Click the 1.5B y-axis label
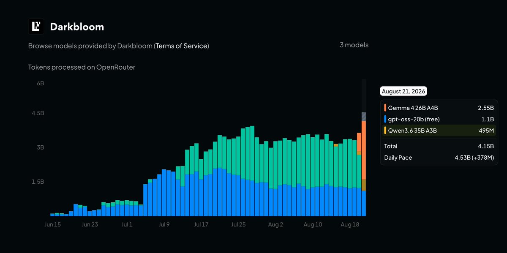This screenshot has width=507, height=253. (38, 182)
